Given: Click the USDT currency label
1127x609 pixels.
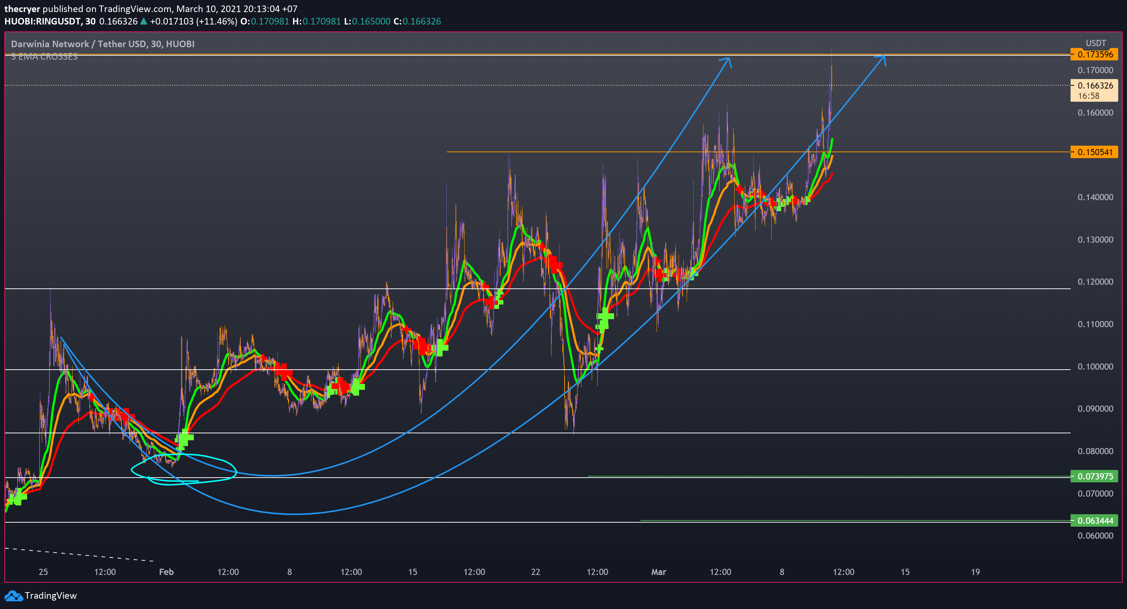Looking at the screenshot, I should pos(1095,43).
